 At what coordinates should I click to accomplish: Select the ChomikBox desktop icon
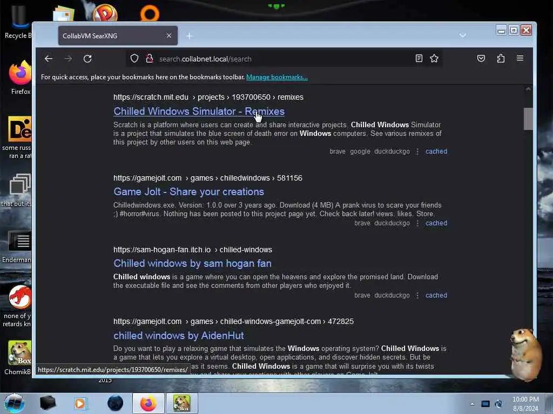click(x=18, y=357)
